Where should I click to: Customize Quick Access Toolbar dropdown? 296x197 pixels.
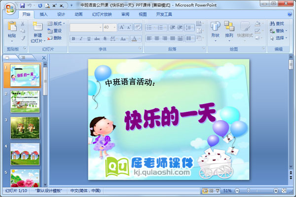(x=72, y=5)
